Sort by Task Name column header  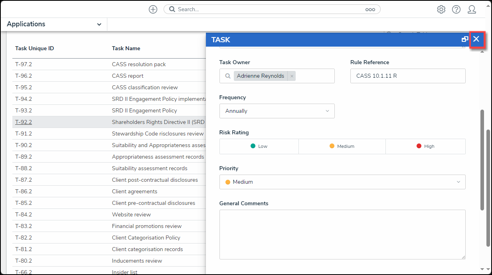pyautogui.click(x=126, y=49)
